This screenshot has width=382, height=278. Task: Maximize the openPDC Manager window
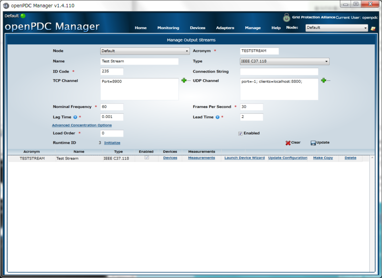click(356, 4)
